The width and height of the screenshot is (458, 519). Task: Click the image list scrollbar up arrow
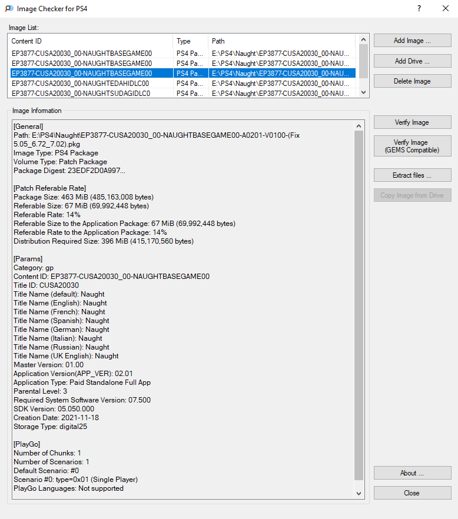[363, 39]
